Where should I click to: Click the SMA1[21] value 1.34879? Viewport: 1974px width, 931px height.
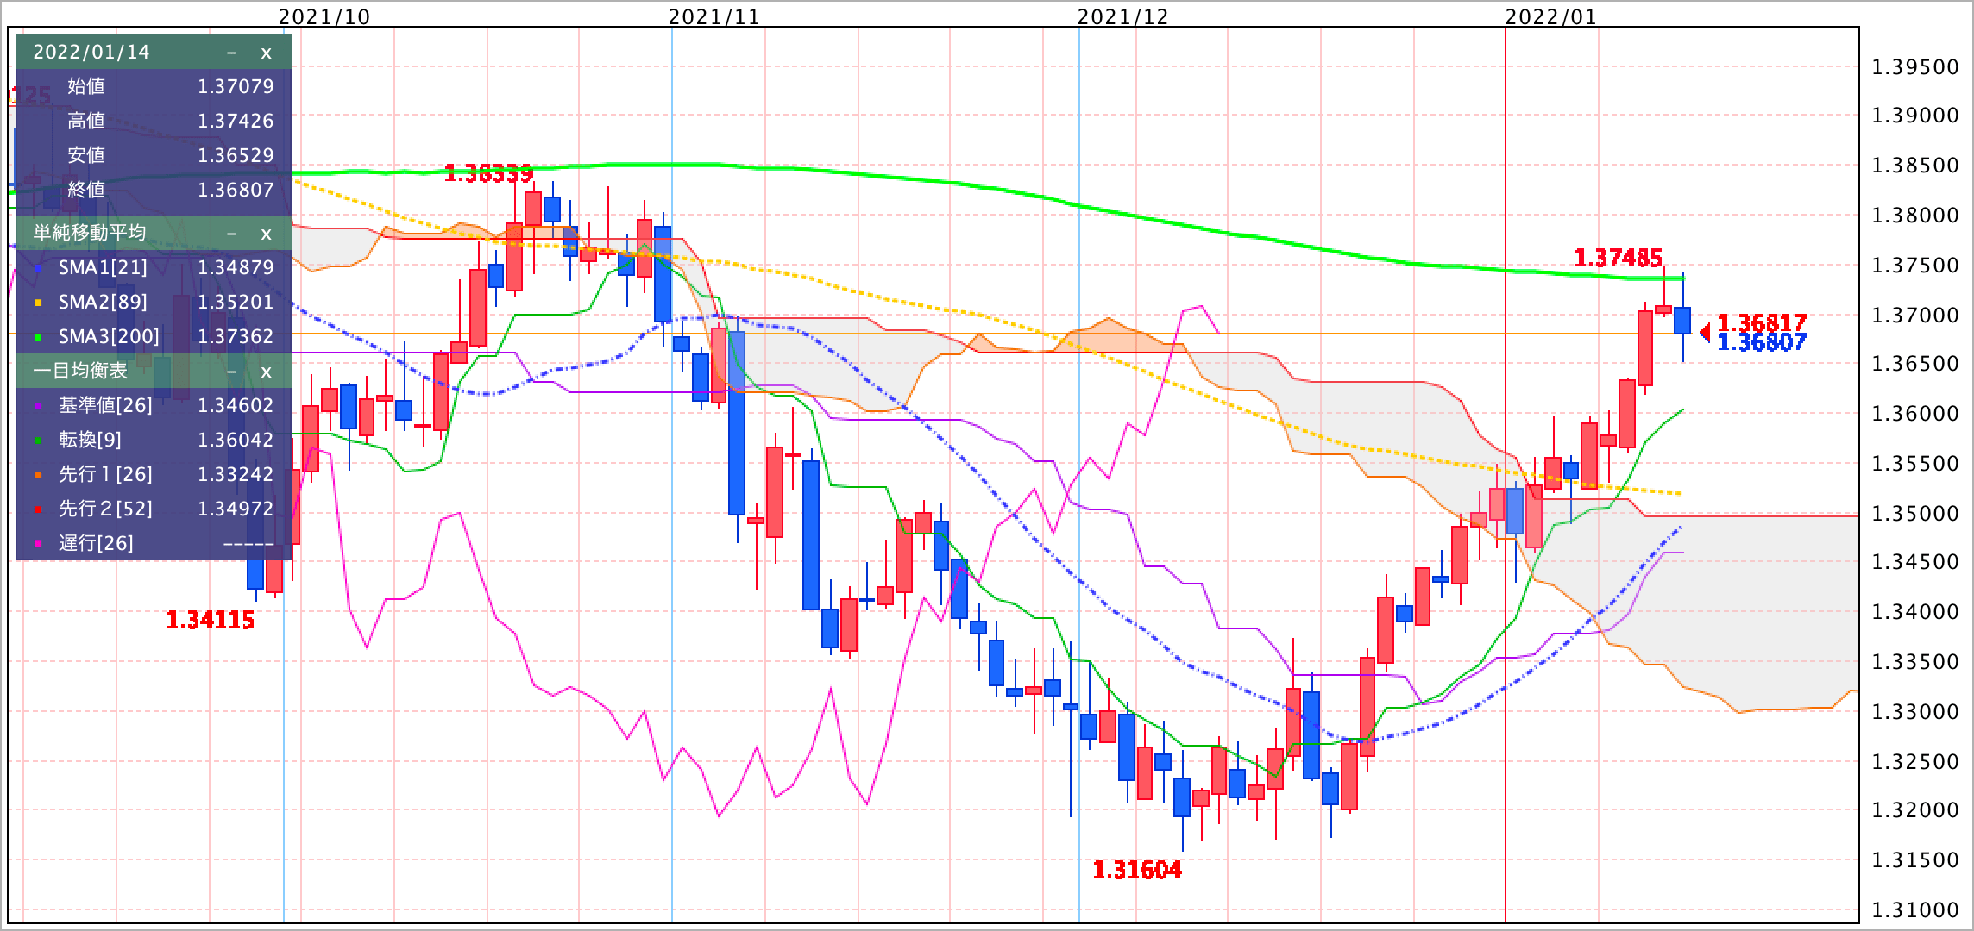click(236, 267)
